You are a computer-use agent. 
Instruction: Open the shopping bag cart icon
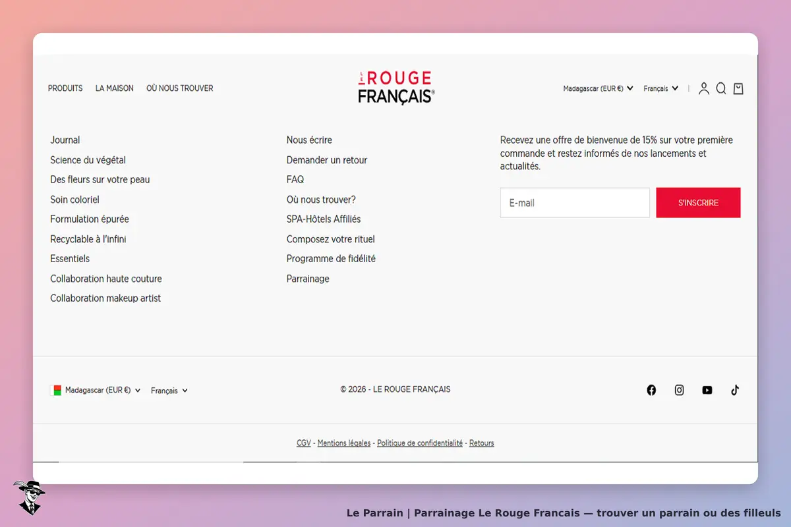point(738,88)
